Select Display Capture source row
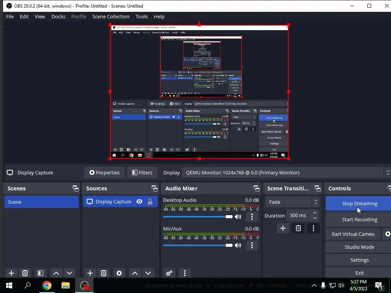The height and width of the screenshot is (293, 391). 120,201
